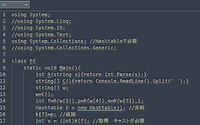Click the underlined class name P
200x125 pixels.
[x=31, y=61]
